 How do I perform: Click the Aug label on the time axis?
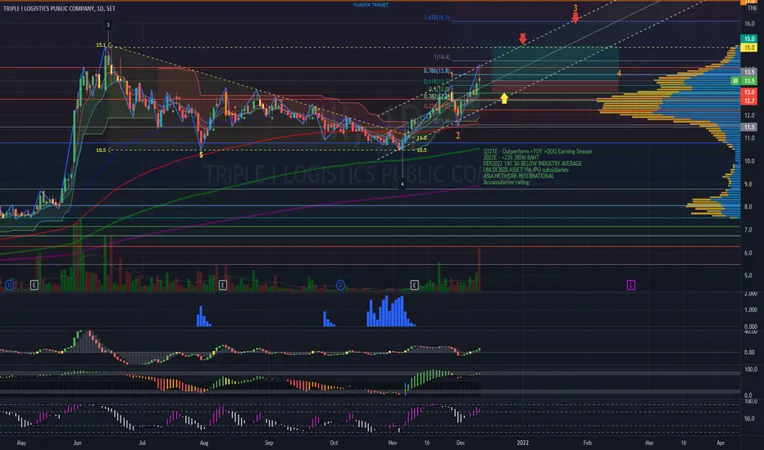click(204, 443)
